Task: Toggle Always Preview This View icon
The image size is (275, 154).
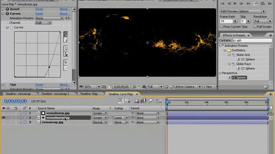Action: (81, 86)
